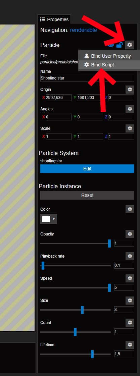Click the Opacity property gear icon
140x376 pixels.
130,234
